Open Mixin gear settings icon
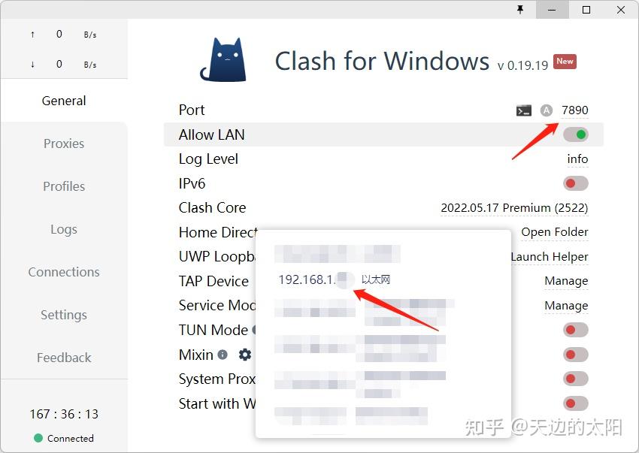Screen dimensions: 639x453 tap(244, 355)
